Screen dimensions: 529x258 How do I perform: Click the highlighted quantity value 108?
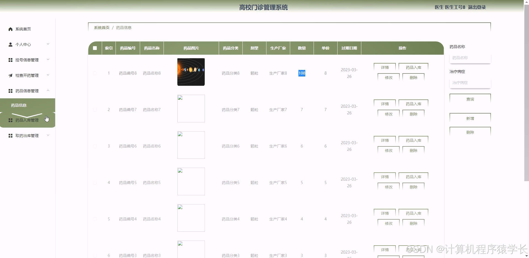[x=302, y=73]
